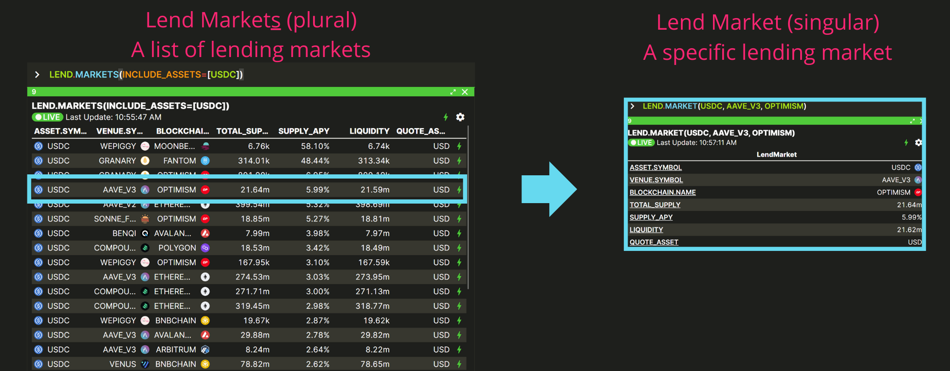The width and height of the screenshot is (950, 371).
Task: Sort by QUOTE_AS... column header
Action: point(421,131)
